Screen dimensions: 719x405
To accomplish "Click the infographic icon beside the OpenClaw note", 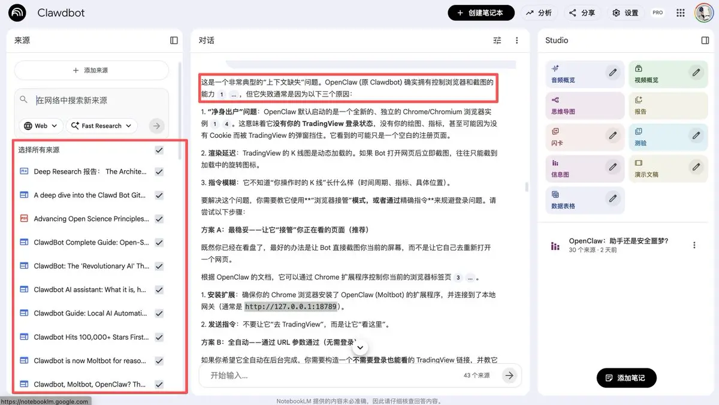I will click(555, 245).
